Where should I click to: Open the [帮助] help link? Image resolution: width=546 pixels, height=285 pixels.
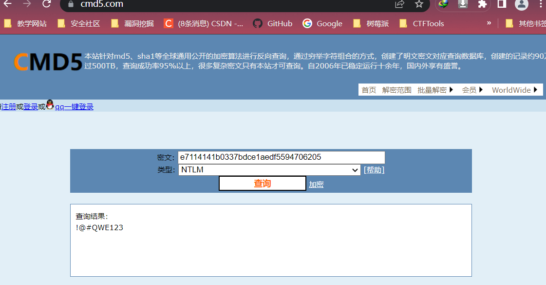point(374,170)
